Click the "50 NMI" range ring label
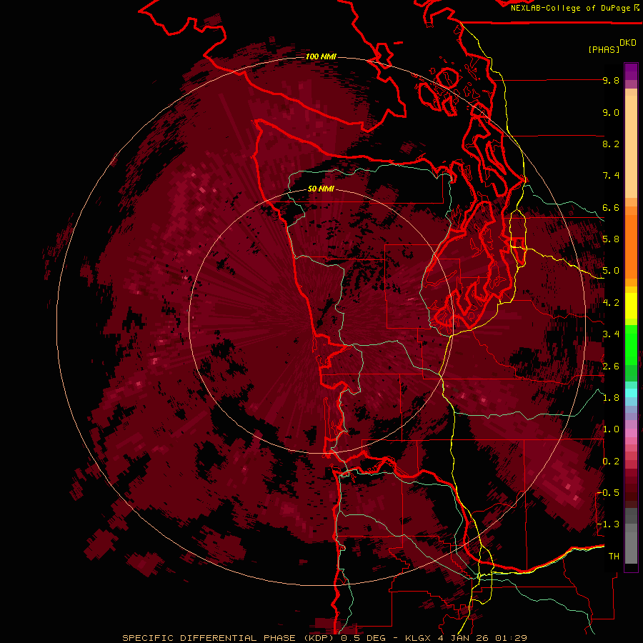 [321, 189]
